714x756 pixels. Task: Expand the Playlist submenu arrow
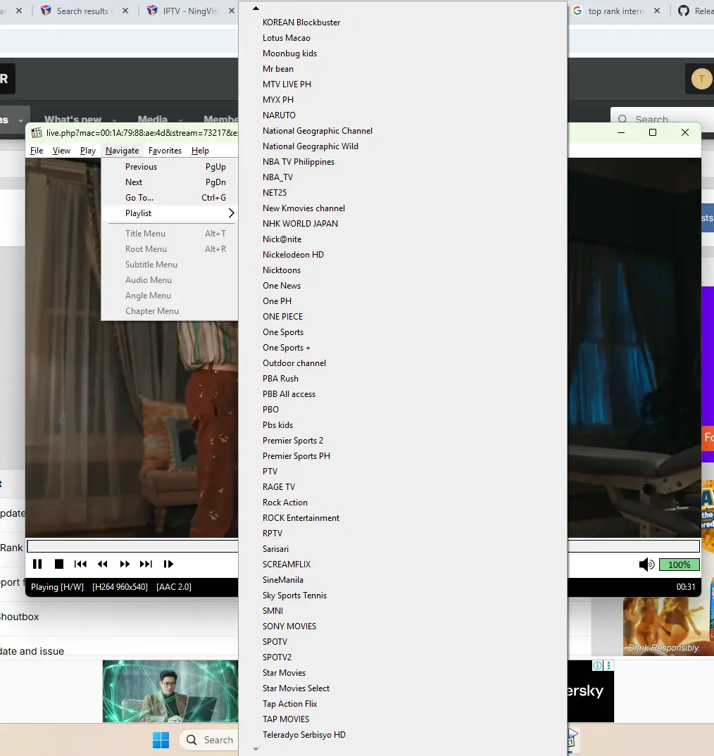tap(232, 213)
